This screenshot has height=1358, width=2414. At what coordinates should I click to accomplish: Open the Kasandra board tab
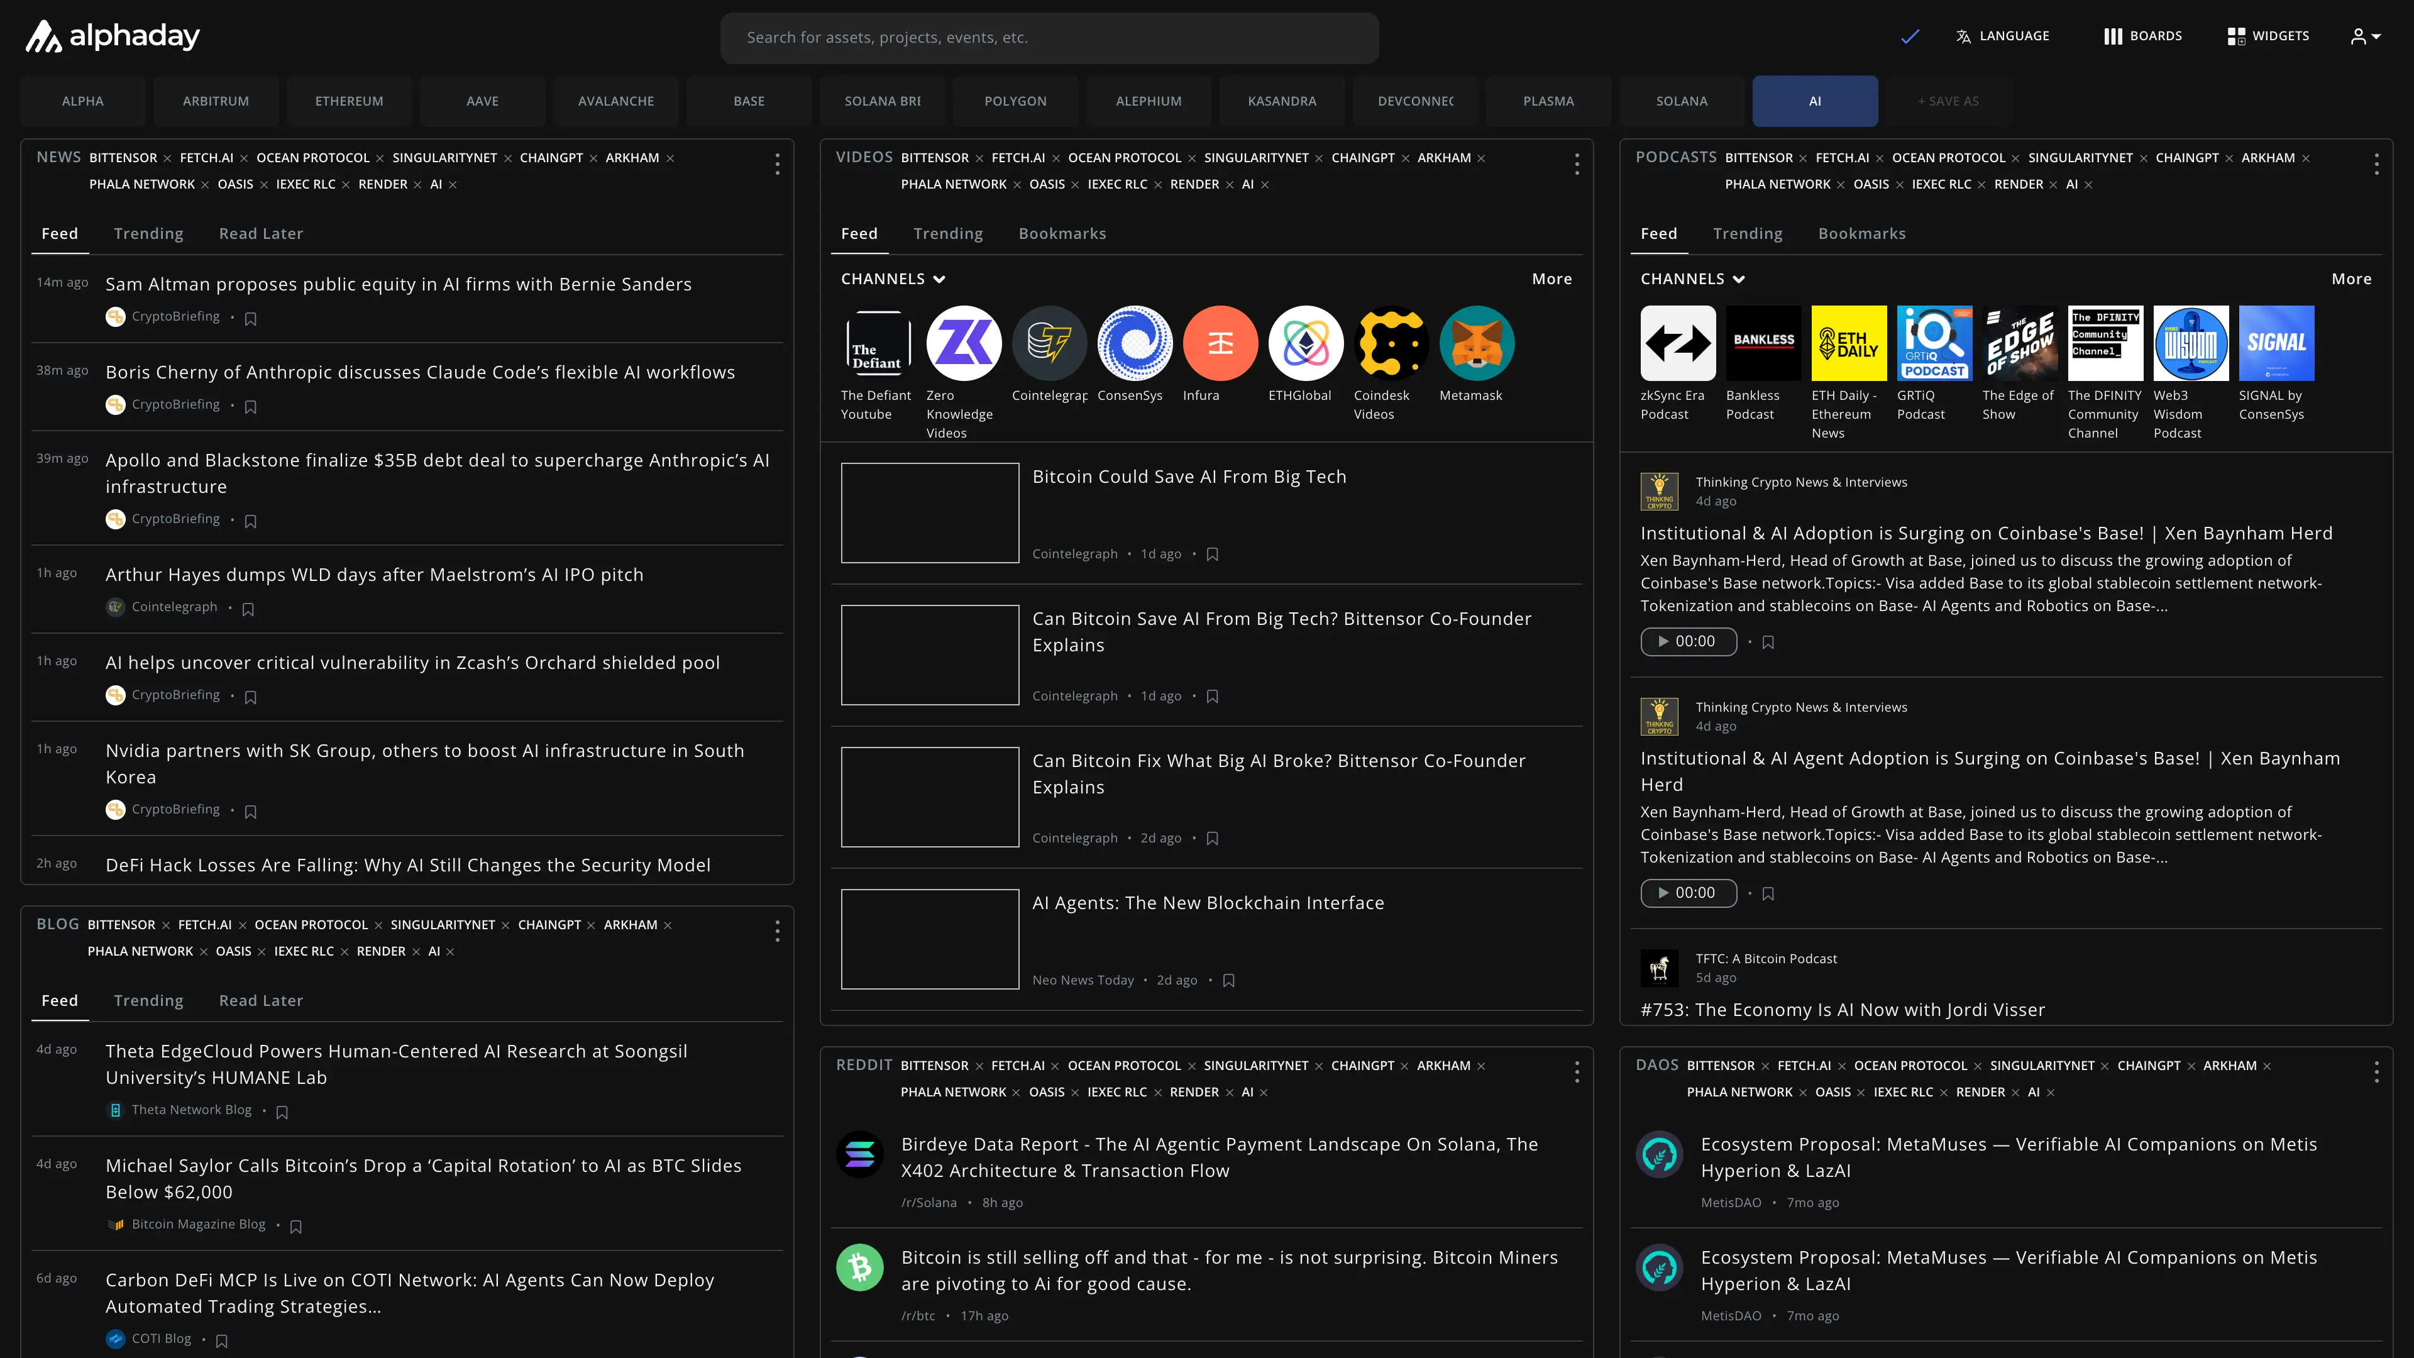click(x=1281, y=101)
